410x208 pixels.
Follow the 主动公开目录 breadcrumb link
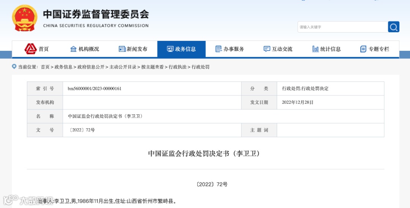(x=123, y=67)
